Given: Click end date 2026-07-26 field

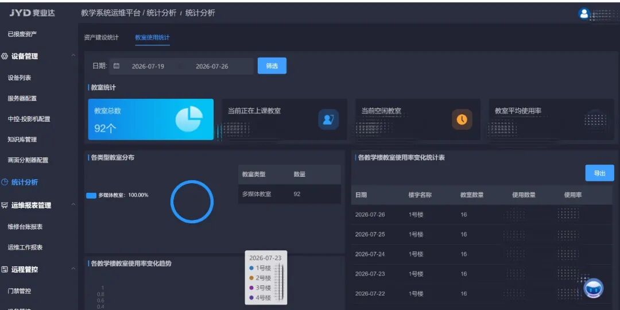Looking at the screenshot, I should pyautogui.click(x=212, y=67).
